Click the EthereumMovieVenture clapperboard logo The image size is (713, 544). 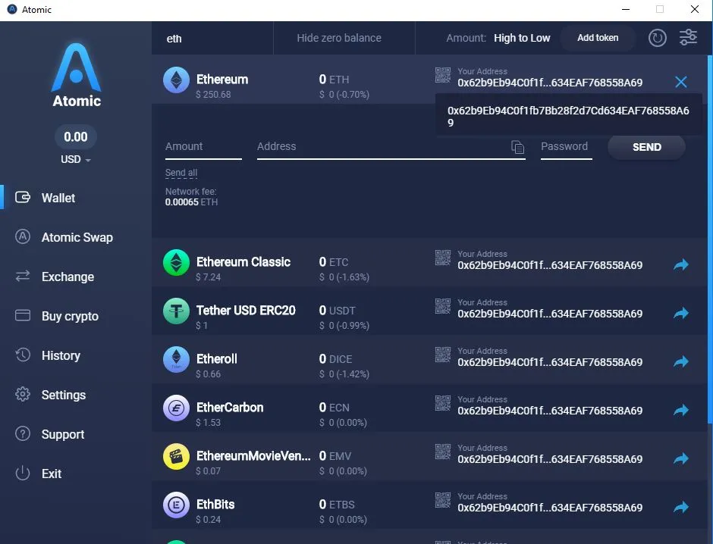pyautogui.click(x=177, y=457)
